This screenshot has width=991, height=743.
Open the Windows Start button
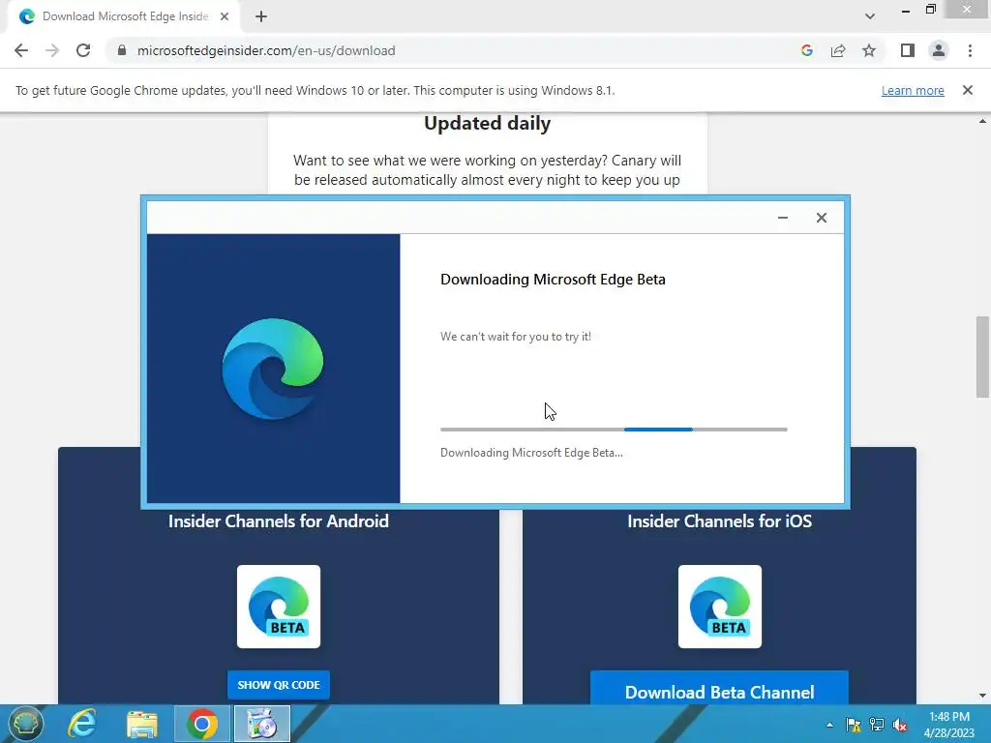point(25,724)
